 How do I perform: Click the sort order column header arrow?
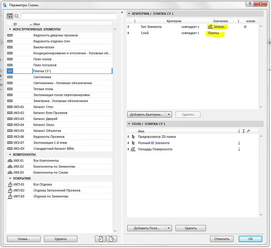point(239,131)
